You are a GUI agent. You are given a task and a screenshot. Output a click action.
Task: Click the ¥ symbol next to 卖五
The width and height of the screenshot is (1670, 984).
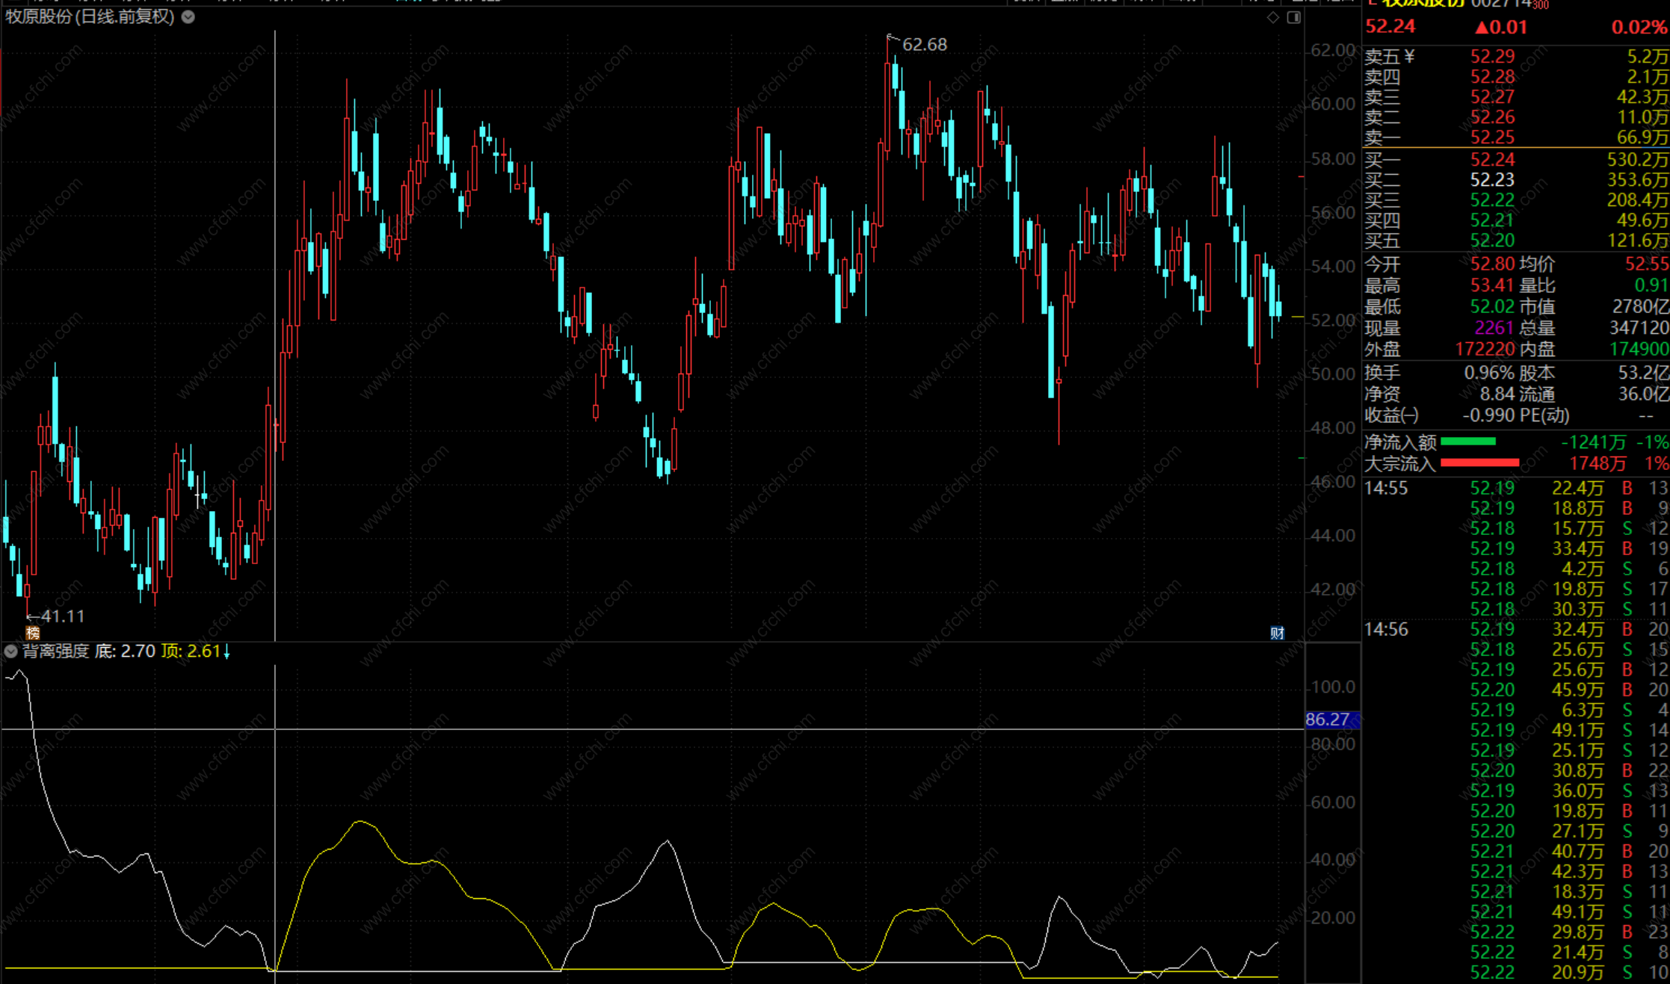[1409, 57]
